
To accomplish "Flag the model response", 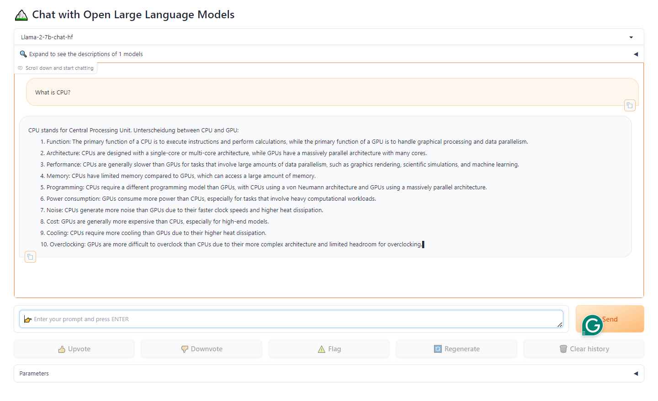I will 329,349.
